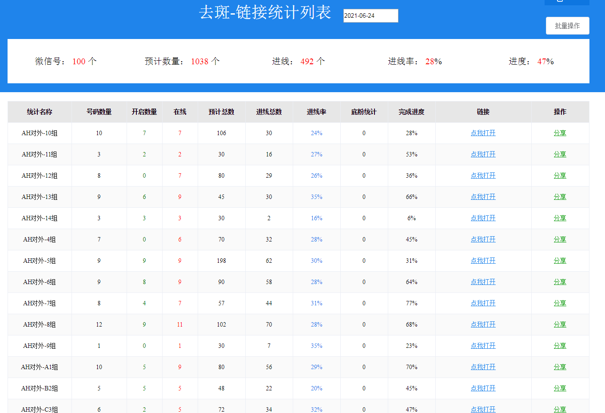605x413 pixels.
Task: Open 点我打开 link for AH对外-10组
Action: coord(483,133)
